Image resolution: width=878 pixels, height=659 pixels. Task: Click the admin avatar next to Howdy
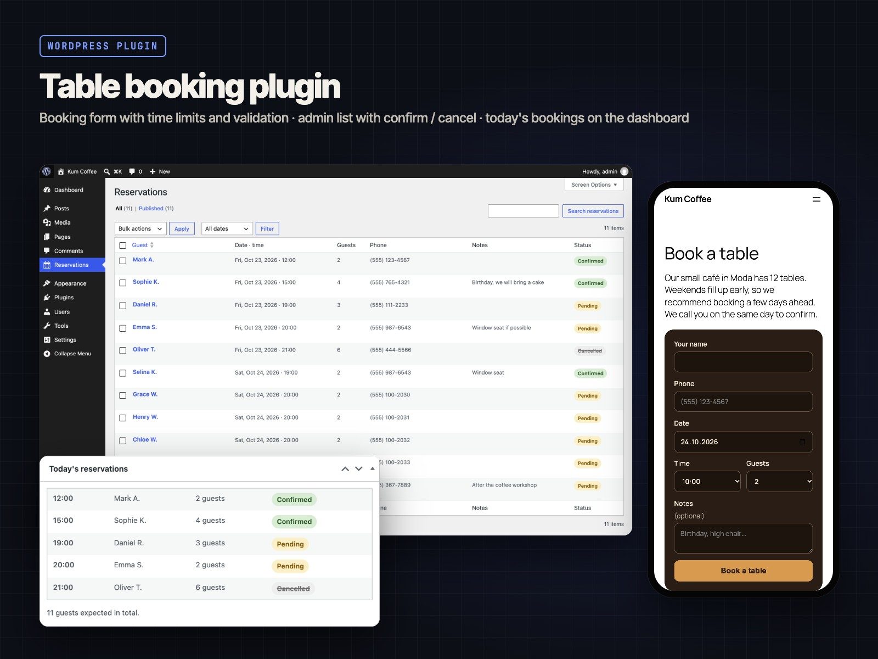pyautogui.click(x=624, y=171)
